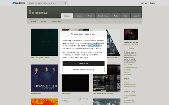Open the triangle city album cover

[114, 42]
